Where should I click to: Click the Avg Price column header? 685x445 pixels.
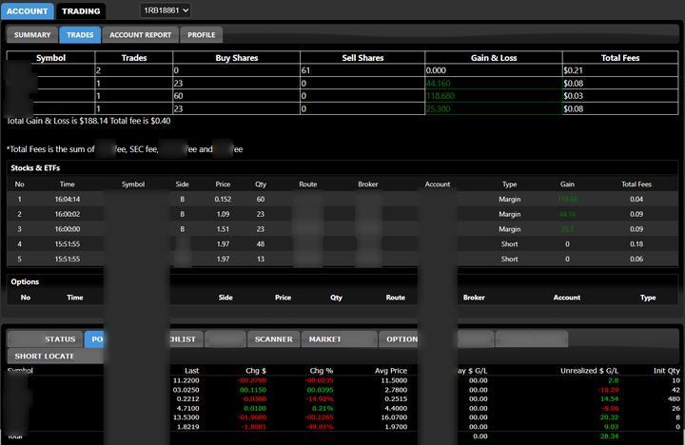tap(391, 370)
